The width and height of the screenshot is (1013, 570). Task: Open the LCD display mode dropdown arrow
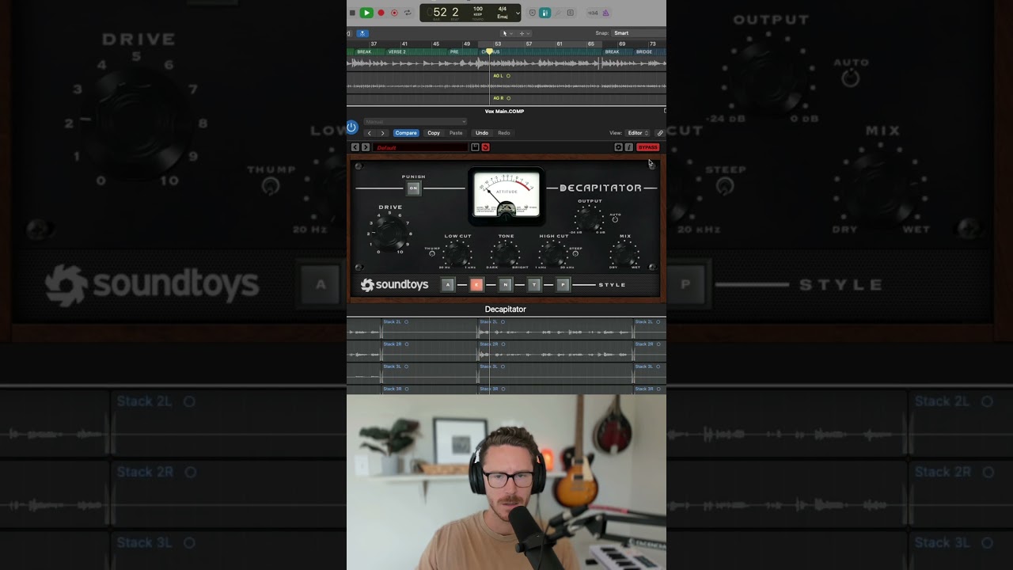click(518, 13)
